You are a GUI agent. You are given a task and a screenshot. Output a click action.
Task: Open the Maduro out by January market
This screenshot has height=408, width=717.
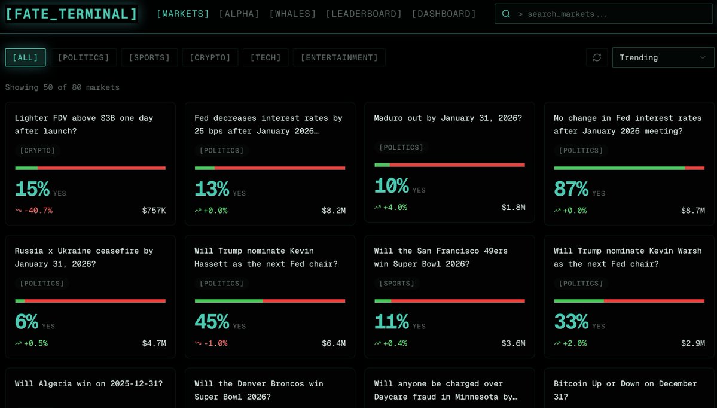[450, 162]
